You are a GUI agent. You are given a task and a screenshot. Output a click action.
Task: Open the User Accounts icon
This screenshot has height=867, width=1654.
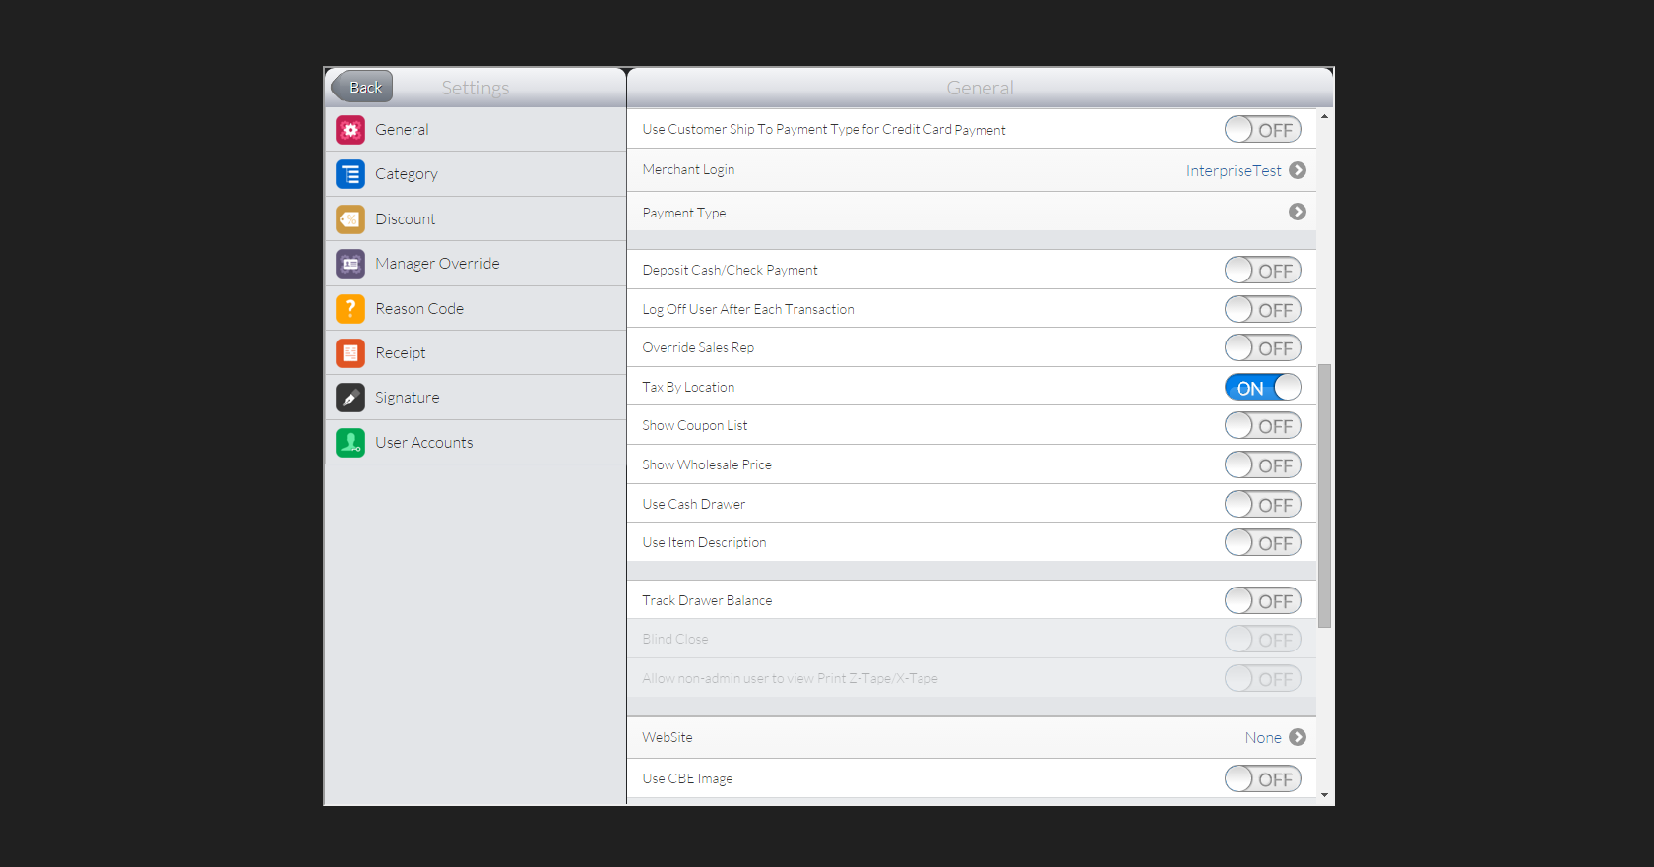350,443
